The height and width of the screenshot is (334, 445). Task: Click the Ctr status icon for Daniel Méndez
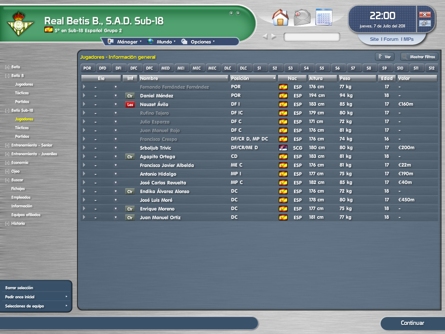(130, 96)
